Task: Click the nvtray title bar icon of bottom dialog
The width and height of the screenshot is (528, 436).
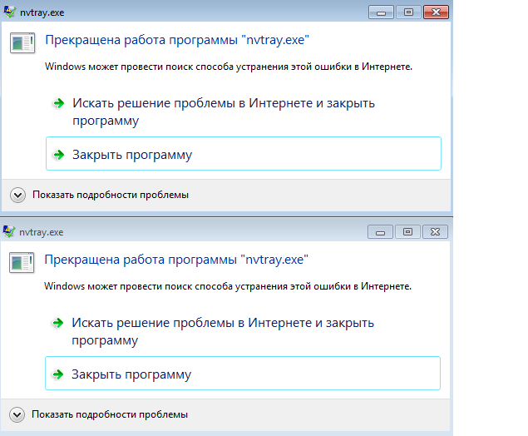Action: [9, 232]
